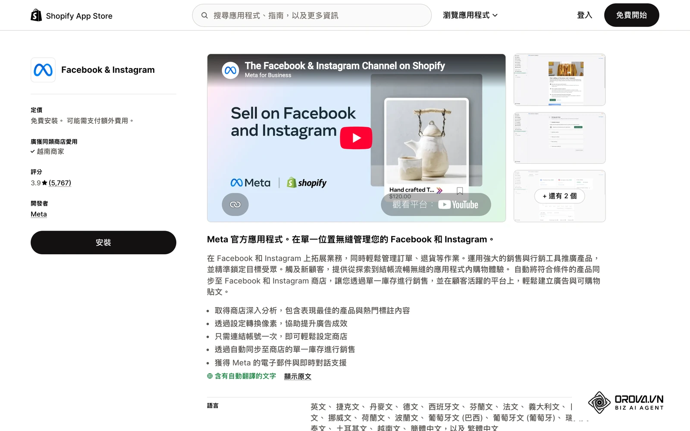Click the bookmark icon on product card
This screenshot has width=690, height=431.
click(x=460, y=191)
